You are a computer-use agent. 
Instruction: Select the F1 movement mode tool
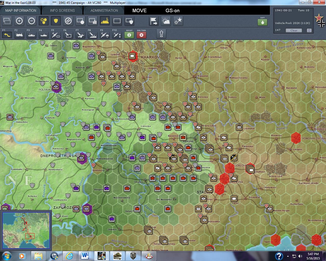[7, 35]
